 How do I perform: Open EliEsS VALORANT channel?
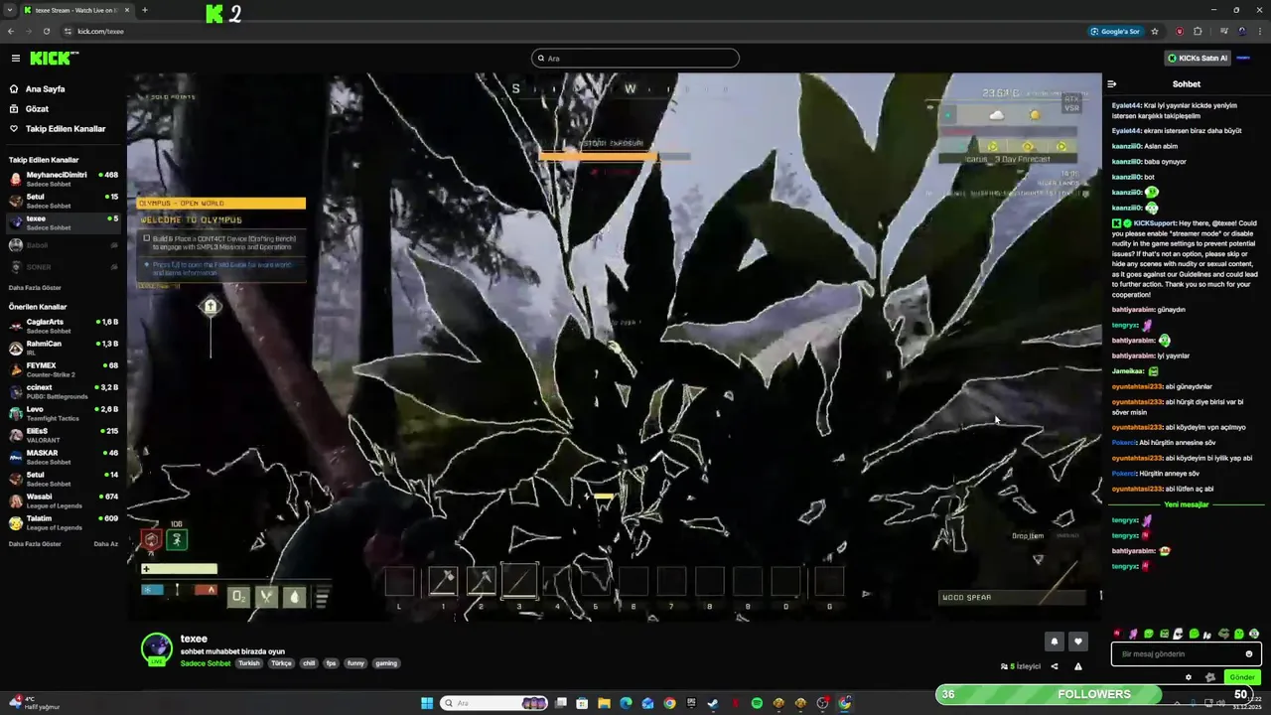[x=64, y=435]
